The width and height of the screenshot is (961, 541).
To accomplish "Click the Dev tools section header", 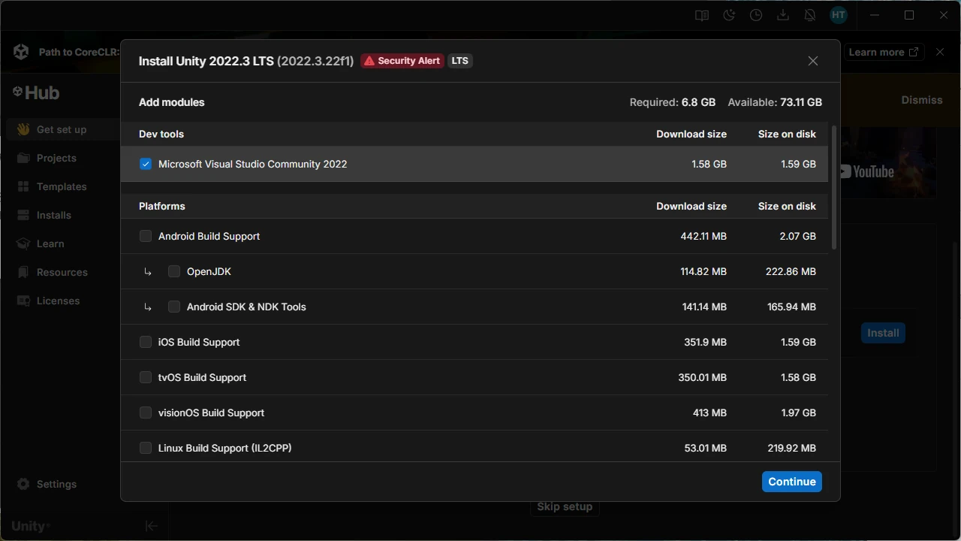I will click(x=161, y=134).
